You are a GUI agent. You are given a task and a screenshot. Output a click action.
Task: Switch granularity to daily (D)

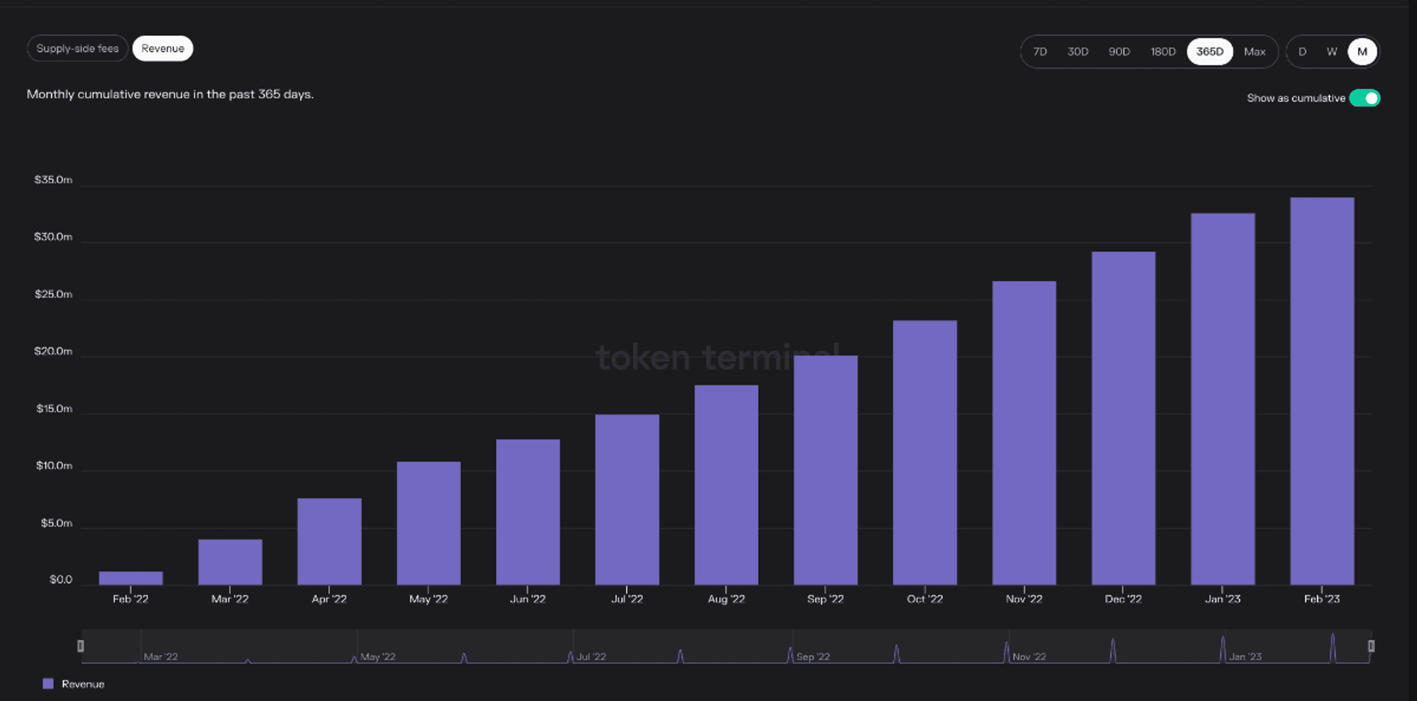tap(1302, 52)
